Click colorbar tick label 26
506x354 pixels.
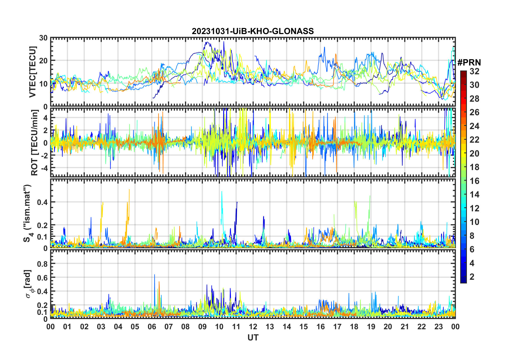point(474,112)
